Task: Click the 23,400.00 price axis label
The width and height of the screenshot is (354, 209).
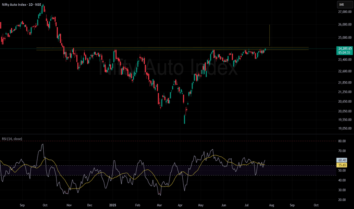Action: 345,60
